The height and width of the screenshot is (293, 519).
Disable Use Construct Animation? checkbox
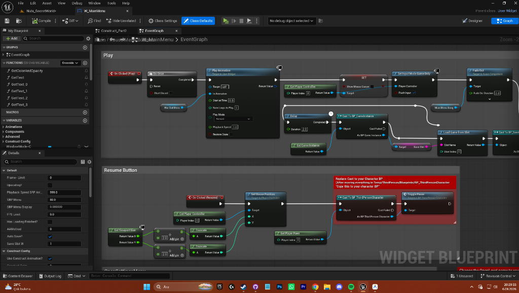coord(50,258)
